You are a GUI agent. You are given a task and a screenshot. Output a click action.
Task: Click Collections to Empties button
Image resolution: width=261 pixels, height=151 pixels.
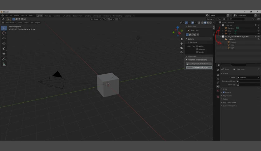199,67
